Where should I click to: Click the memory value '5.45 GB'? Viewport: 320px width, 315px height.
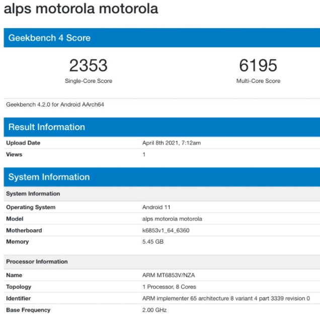pos(153,242)
